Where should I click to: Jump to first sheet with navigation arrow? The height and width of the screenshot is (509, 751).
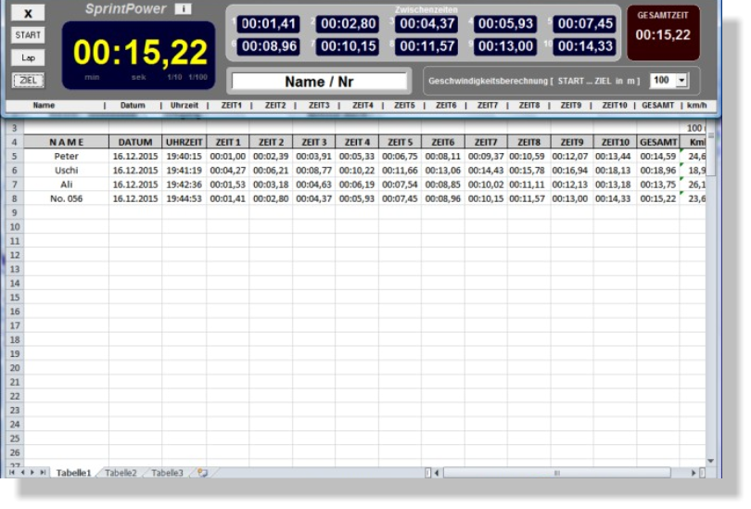coord(12,473)
